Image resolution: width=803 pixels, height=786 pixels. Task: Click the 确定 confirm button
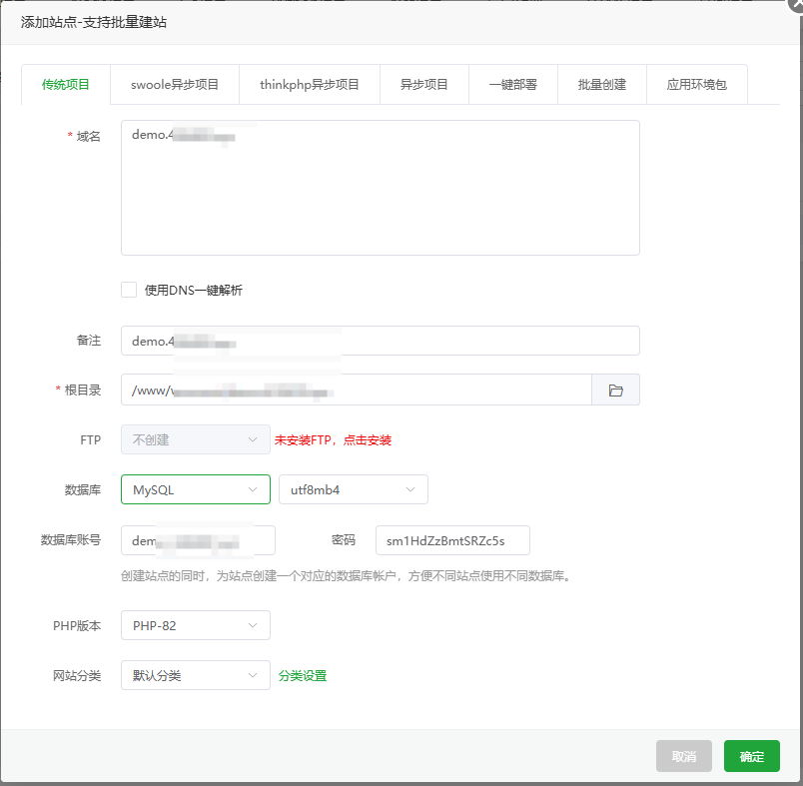pos(751,756)
